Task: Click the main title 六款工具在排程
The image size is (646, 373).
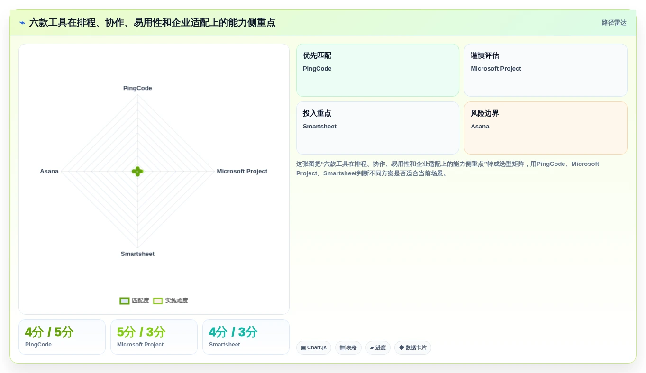Action: [x=152, y=23]
